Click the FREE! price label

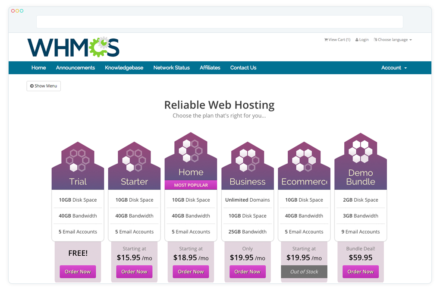click(x=78, y=253)
